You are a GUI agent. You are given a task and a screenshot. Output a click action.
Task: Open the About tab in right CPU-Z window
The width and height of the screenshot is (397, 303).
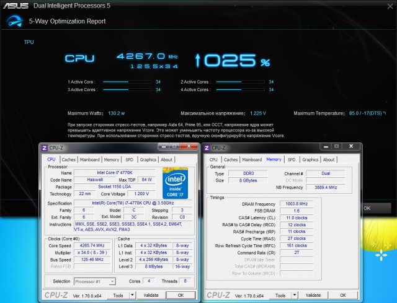pos(329,160)
